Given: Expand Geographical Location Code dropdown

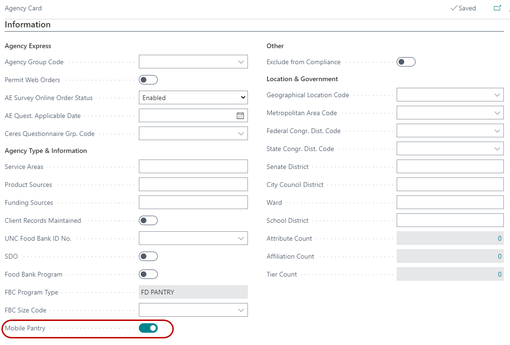Looking at the screenshot, I should [x=497, y=95].
